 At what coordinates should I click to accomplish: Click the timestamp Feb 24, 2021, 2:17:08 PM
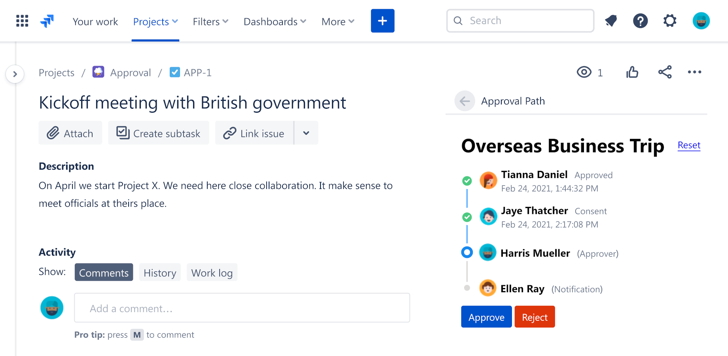tap(550, 224)
